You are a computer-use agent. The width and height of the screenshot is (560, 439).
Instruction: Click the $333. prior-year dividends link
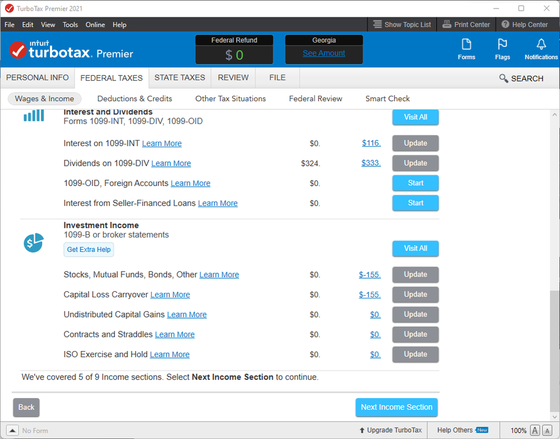click(x=371, y=163)
